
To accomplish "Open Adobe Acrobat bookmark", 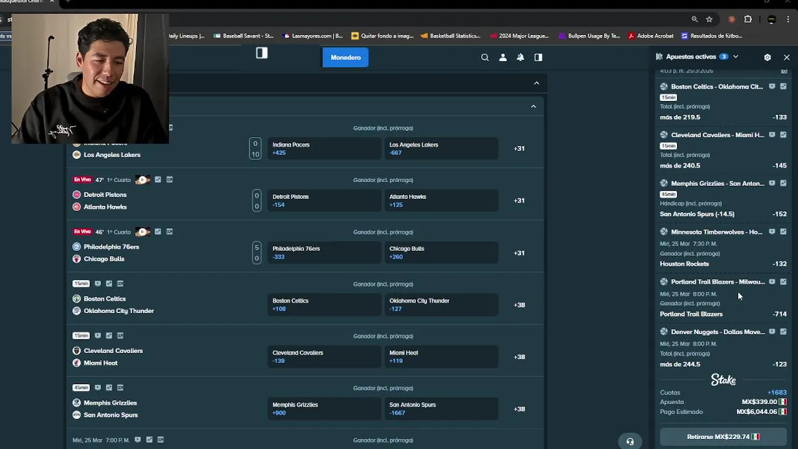I will coord(651,36).
